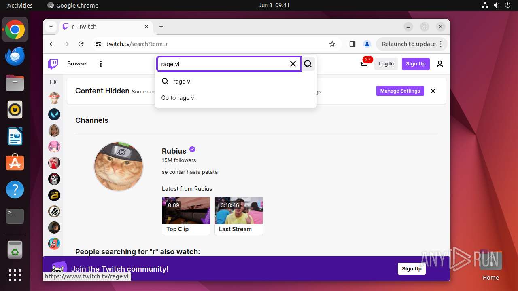Image resolution: width=518 pixels, height=291 pixels.
Task: Click the Log In button
Action: tap(386, 64)
